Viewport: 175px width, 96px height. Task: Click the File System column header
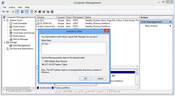[x=78, y=17]
